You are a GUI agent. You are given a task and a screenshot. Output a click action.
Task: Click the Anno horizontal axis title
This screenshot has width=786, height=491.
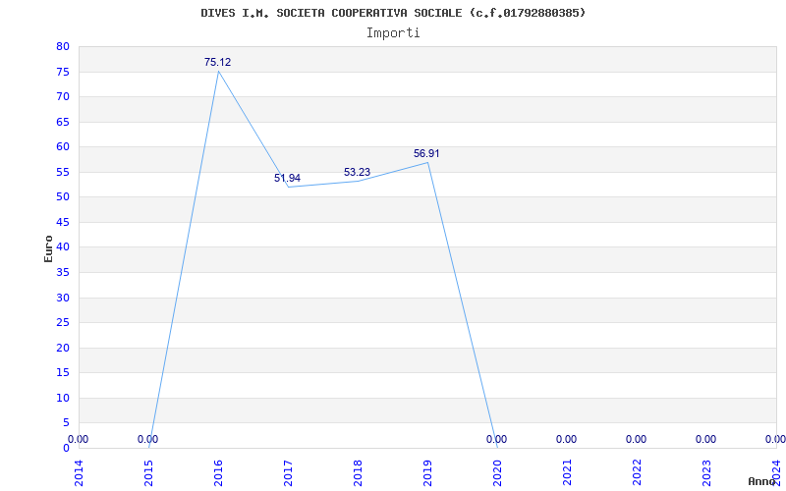(762, 481)
